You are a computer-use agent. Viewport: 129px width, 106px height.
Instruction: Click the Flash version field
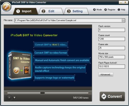(112, 30)
